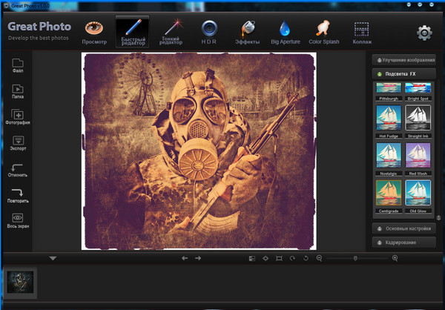Switch to the Просмотр view tab
The width and height of the screenshot is (445, 310).
(x=94, y=30)
